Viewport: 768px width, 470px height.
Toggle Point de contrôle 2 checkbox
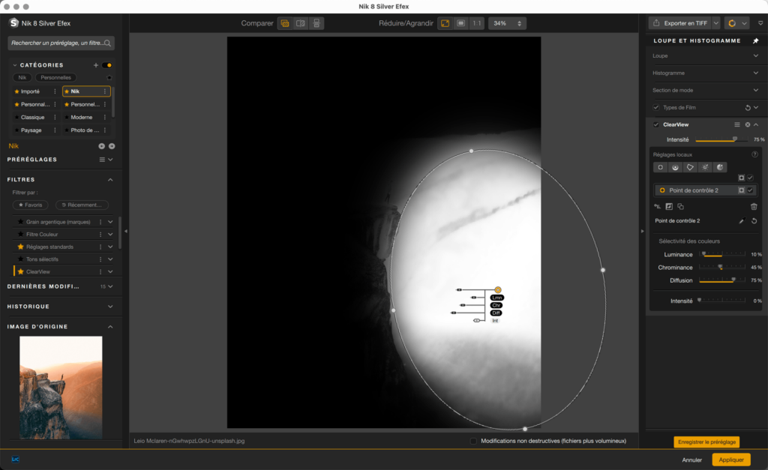tap(750, 190)
